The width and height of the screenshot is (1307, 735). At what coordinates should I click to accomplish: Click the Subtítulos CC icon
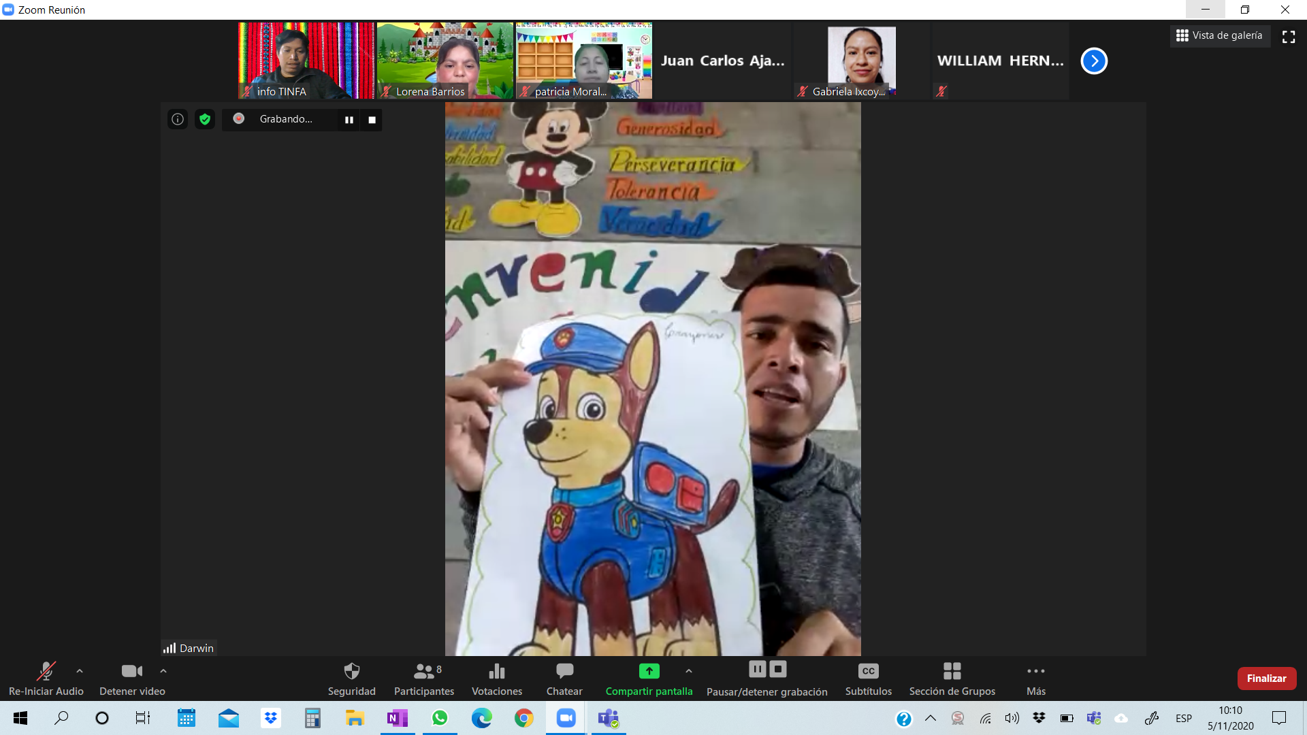click(x=868, y=672)
